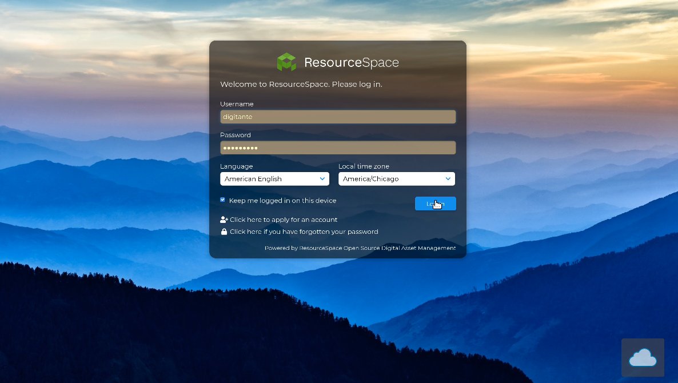Viewport: 678px width, 383px height.
Task: Click the green ResourceSpace cube logo
Action: click(x=286, y=62)
